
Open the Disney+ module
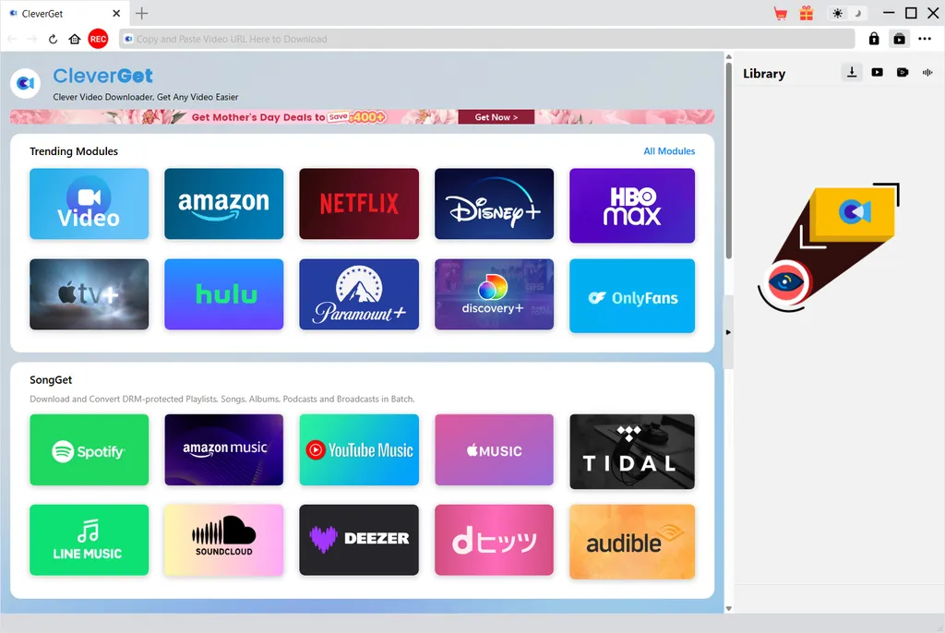tap(495, 204)
